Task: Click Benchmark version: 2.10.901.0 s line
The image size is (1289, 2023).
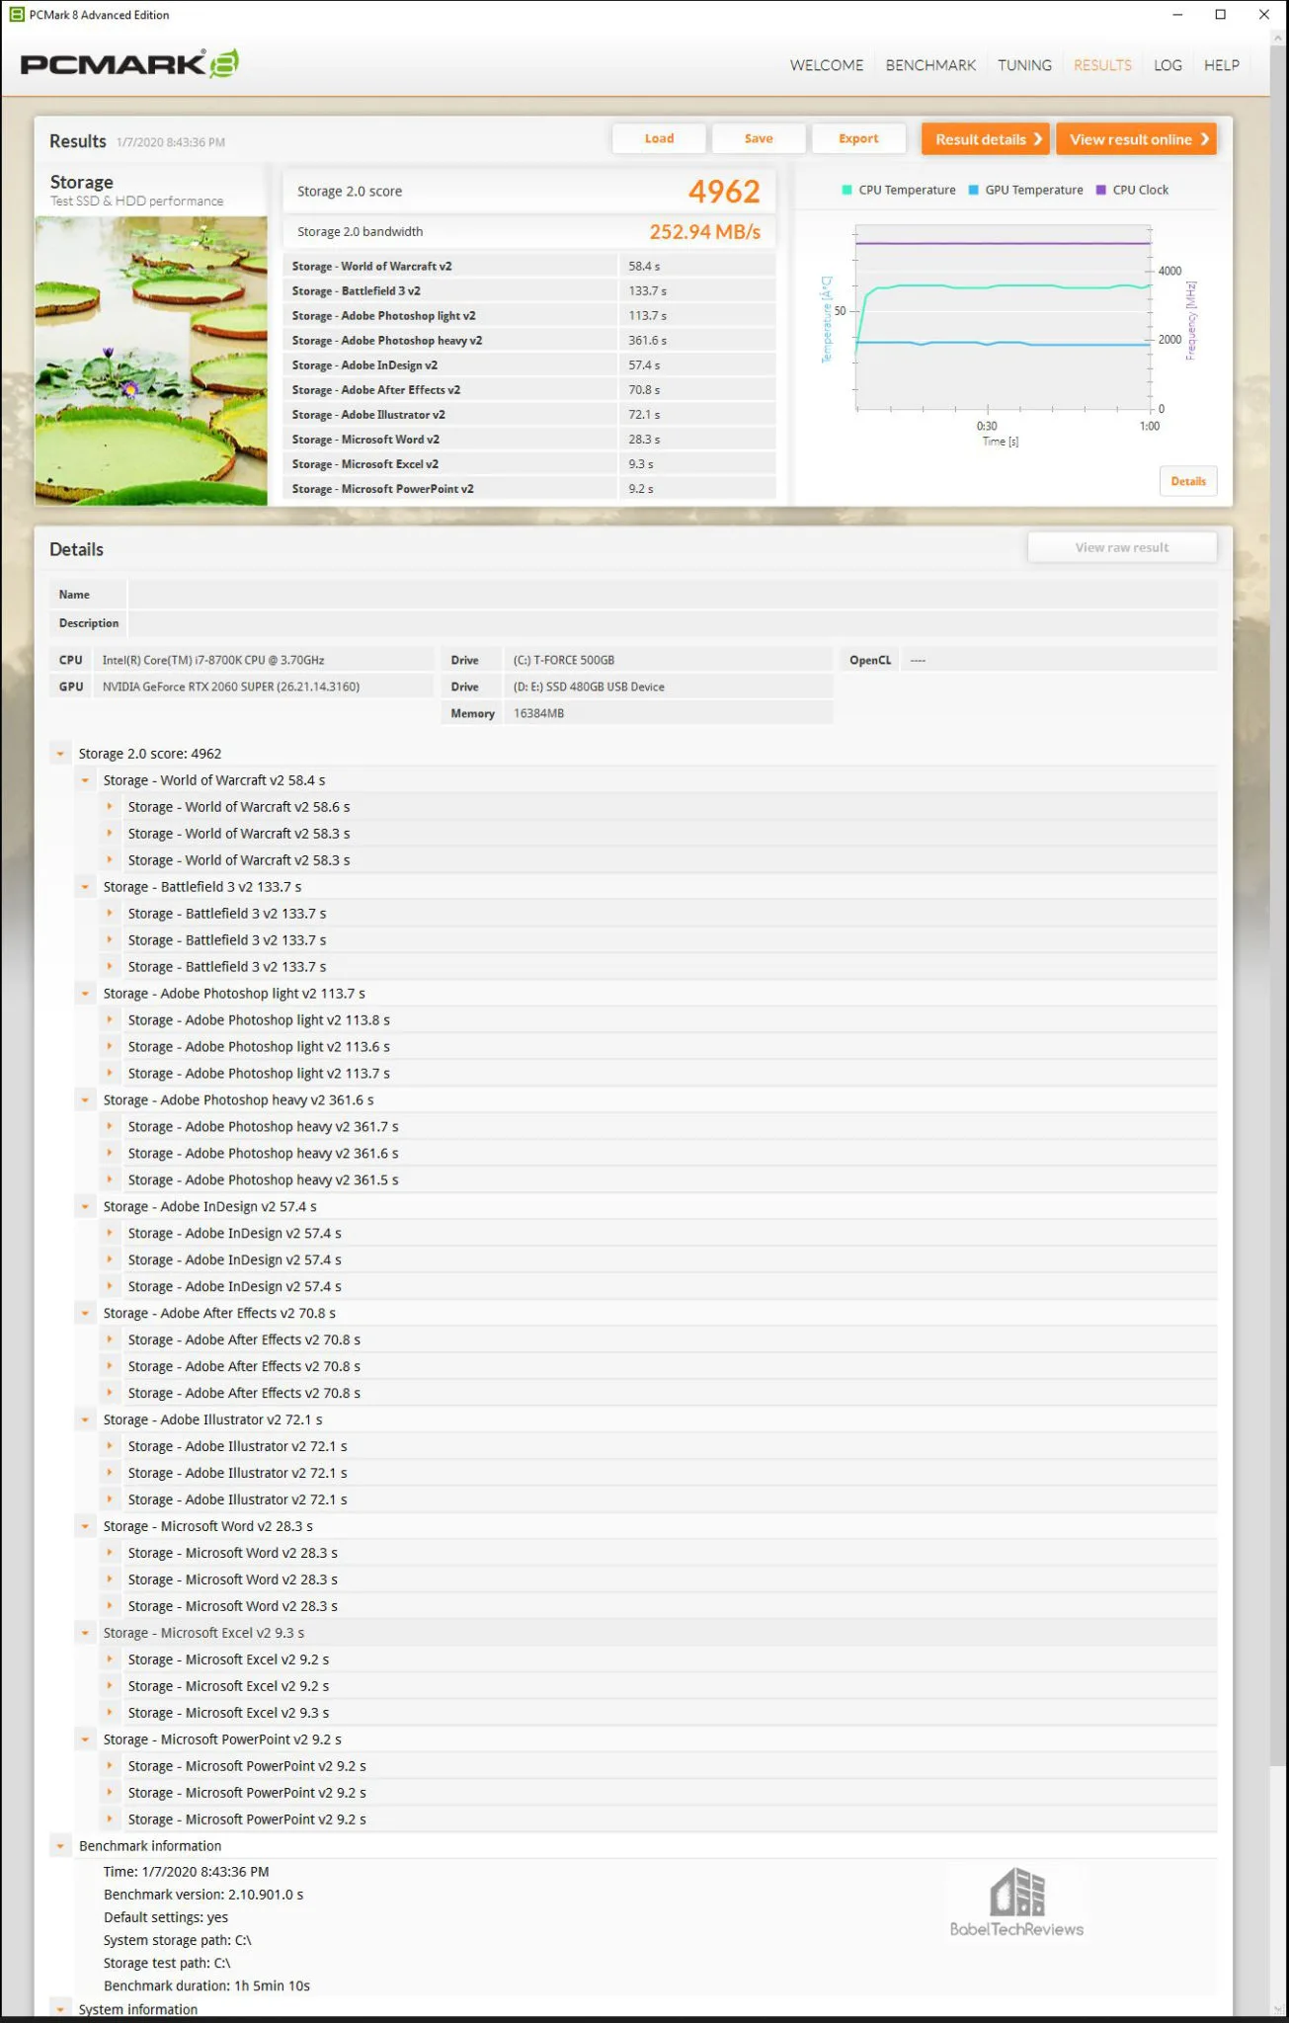Action: 203,1895
